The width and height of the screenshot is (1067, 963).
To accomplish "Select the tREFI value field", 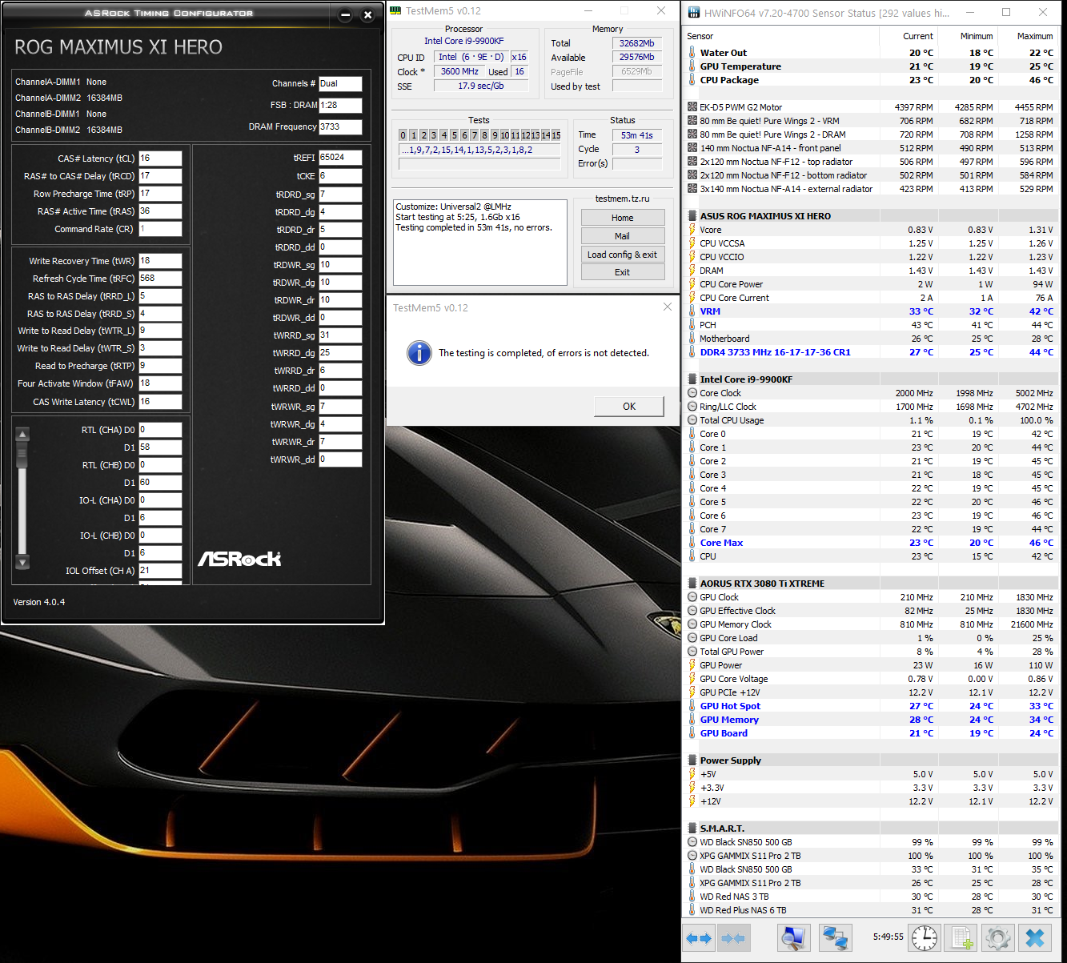I will tap(340, 158).
